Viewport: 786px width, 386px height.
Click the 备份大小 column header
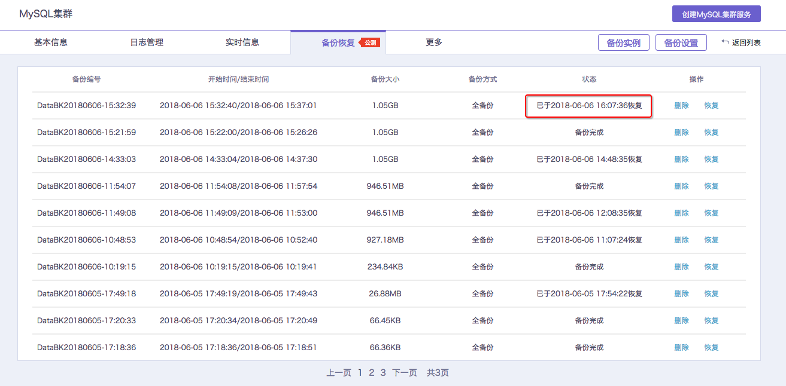tap(385, 79)
